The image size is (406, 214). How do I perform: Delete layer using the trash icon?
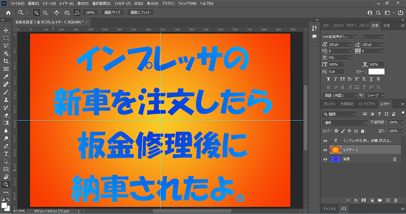[x=396, y=200]
